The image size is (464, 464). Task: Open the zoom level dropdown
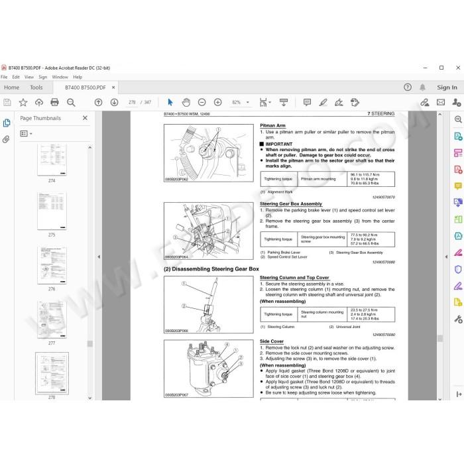[248, 102]
